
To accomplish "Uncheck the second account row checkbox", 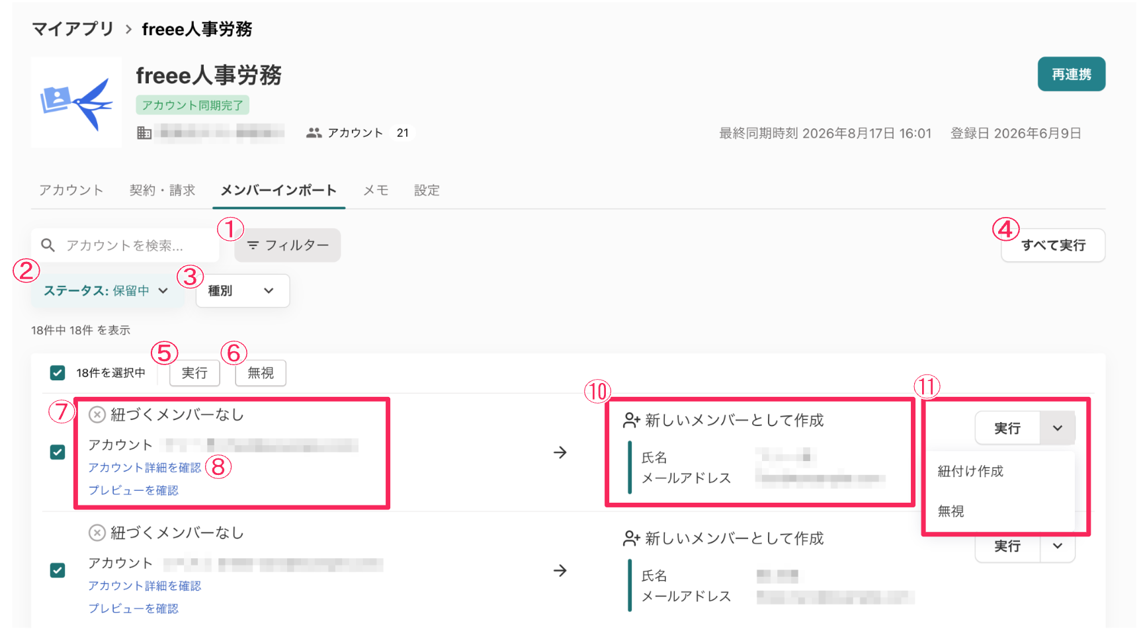I will pos(58,570).
